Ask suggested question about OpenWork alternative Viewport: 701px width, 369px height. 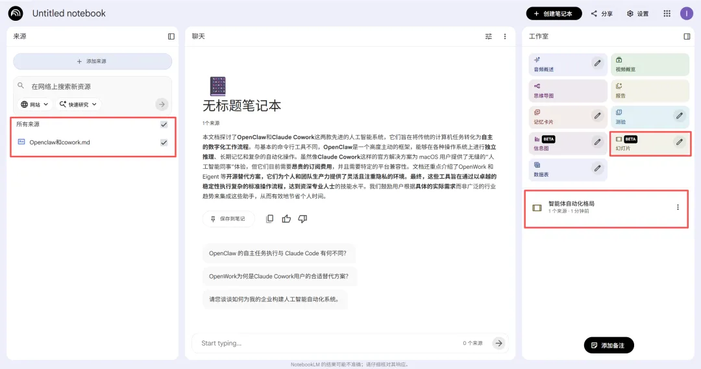pos(278,276)
